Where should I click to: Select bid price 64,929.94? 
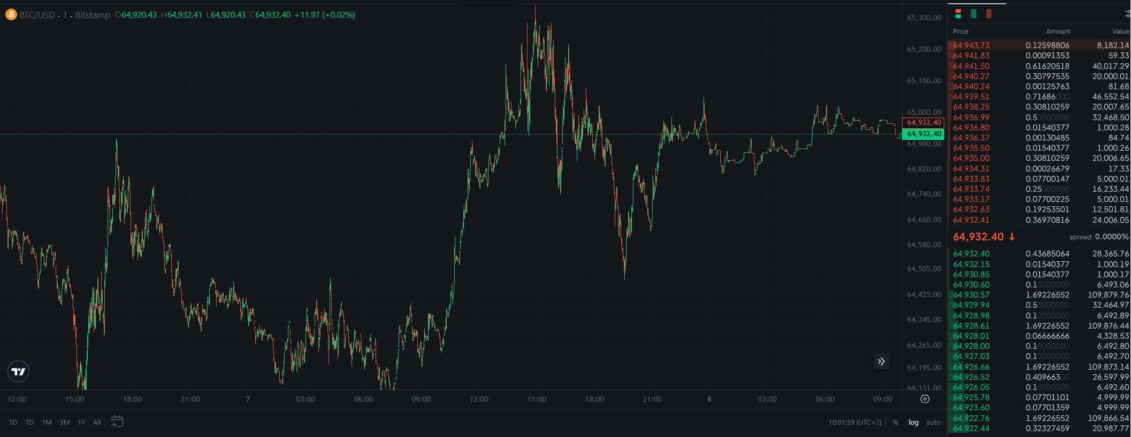point(971,305)
